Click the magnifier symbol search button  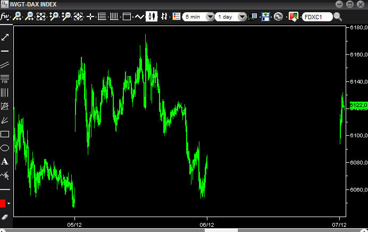click(338, 16)
